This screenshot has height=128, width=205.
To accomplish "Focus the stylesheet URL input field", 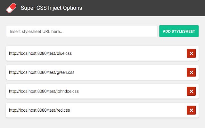I will [x=81, y=31].
